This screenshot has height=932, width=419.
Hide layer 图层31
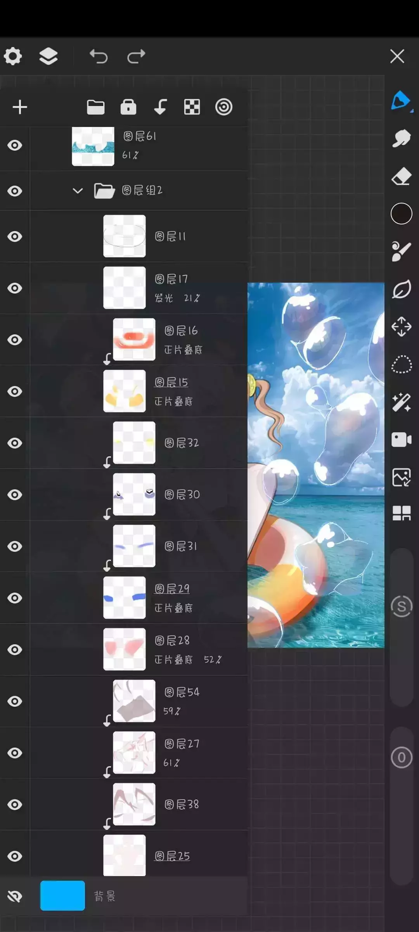(x=15, y=546)
